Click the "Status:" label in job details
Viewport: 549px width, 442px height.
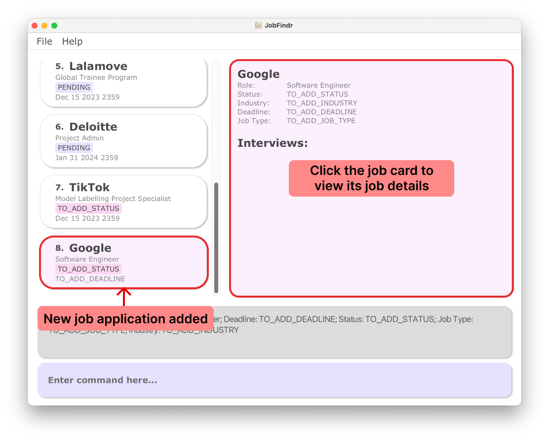tap(250, 94)
